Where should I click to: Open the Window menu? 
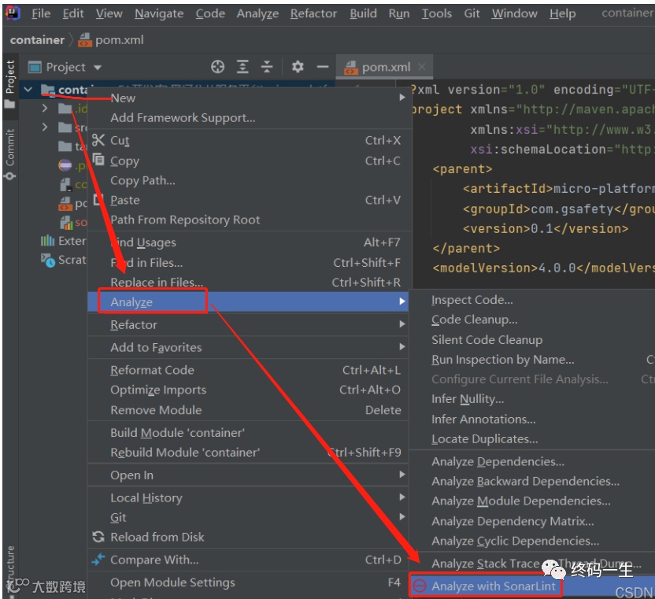pyautogui.click(x=514, y=13)
